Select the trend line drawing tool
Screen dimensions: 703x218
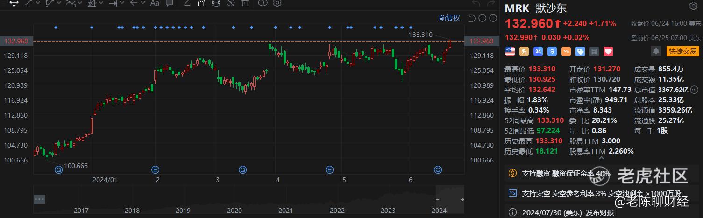[x=29, y=3]
